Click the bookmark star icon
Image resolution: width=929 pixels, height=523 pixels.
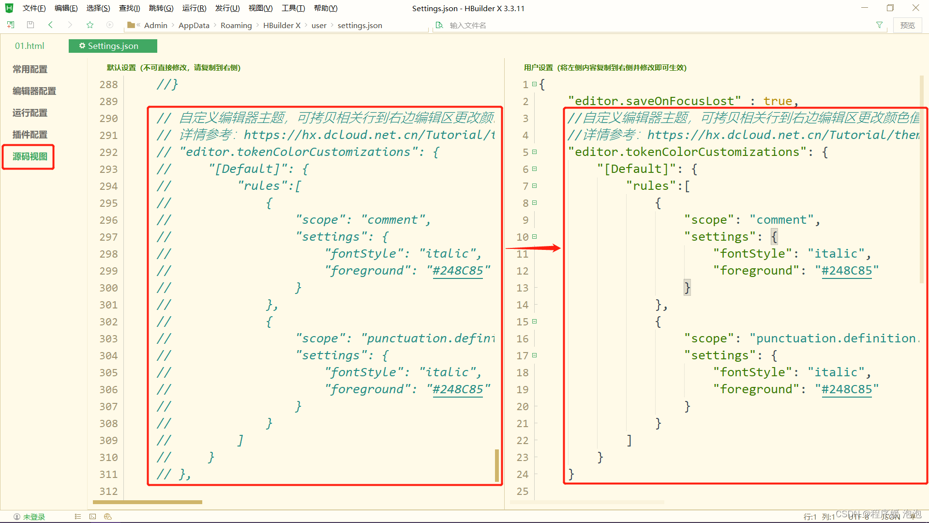(90, 25)
